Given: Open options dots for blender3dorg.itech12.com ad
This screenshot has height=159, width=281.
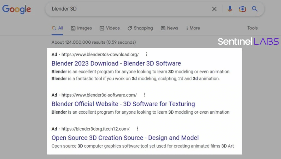Looking at the screenshot, I should click(137, 129).
